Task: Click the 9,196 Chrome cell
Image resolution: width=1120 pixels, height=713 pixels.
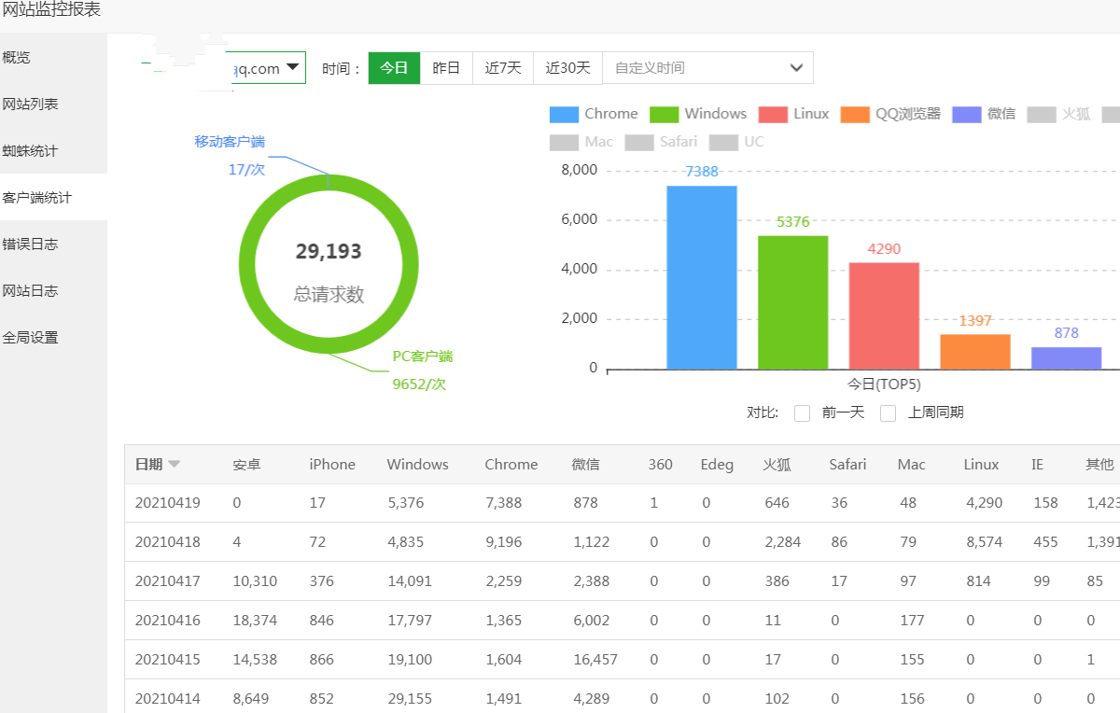Action: coord(504,542)
